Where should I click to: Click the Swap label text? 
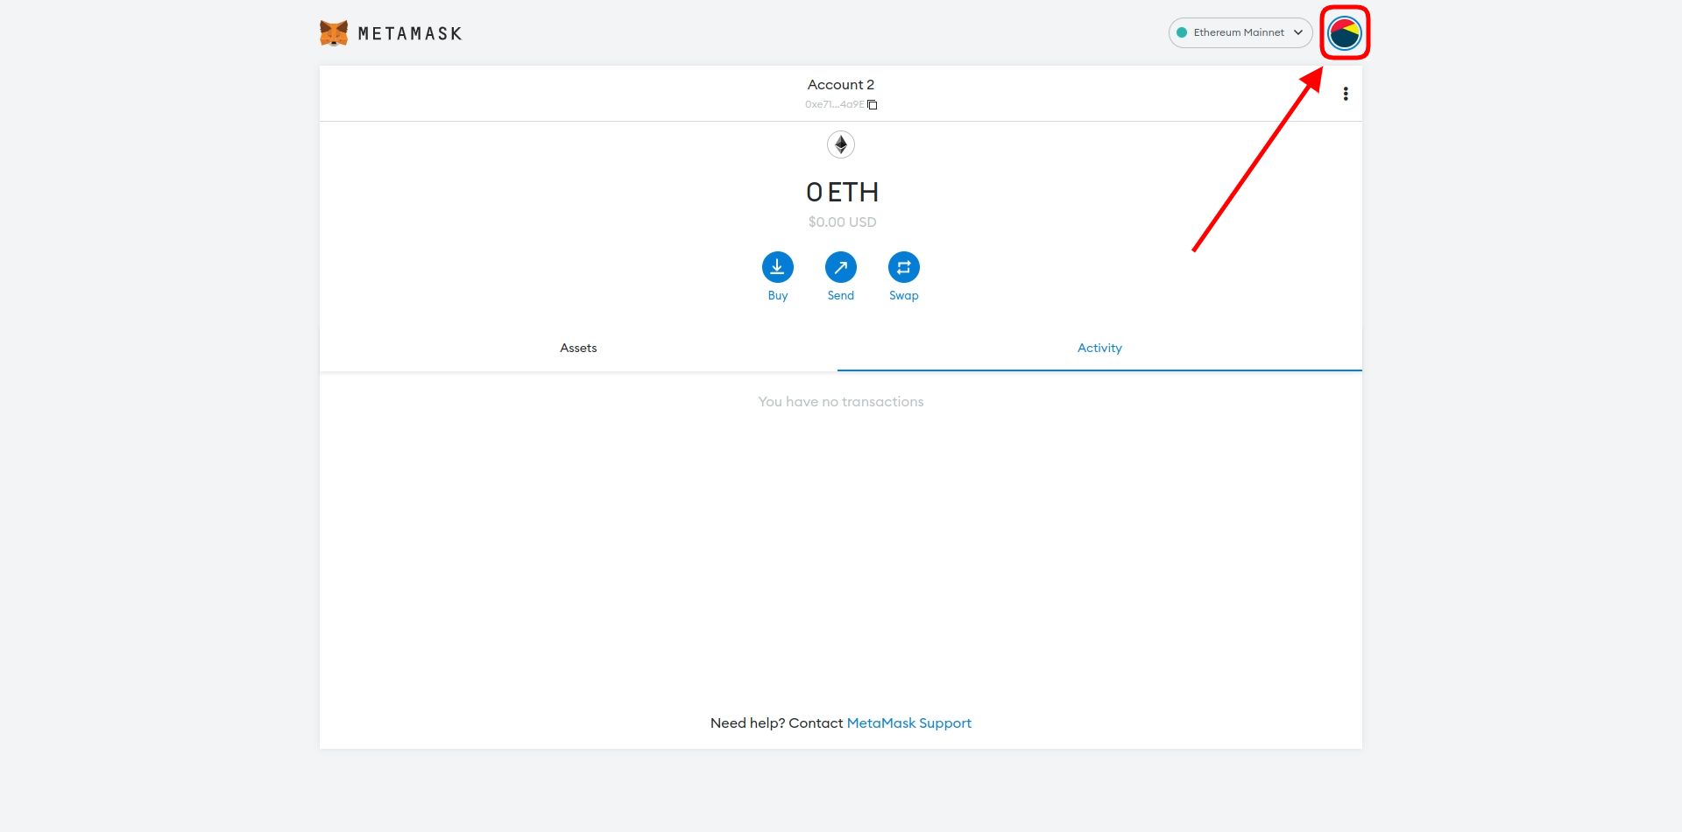[x=904, y=296]
